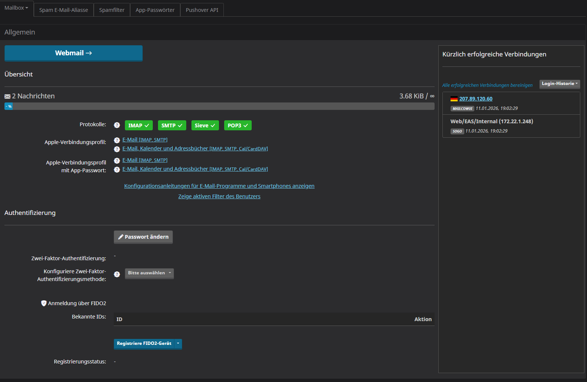Open the arrow next to Registriere FIDO2-Gerät
The image size is (587, 382).
point(178,344)
